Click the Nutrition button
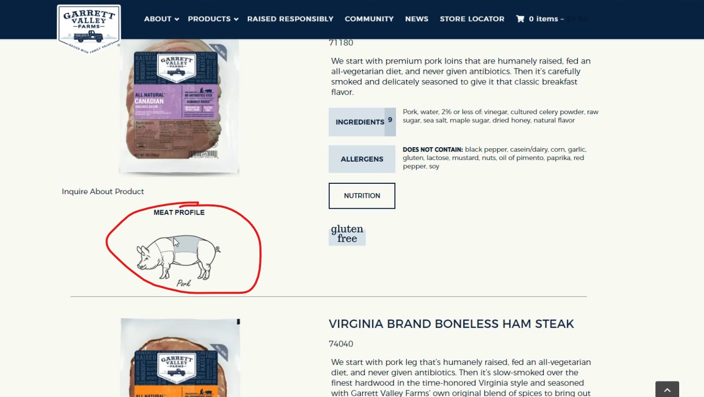 click(362, 196)
